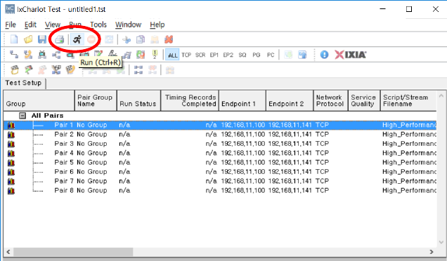This screenshot has height=261, width=447.
Task: Collapse the All Pairs group
Action: click(22, 116)
